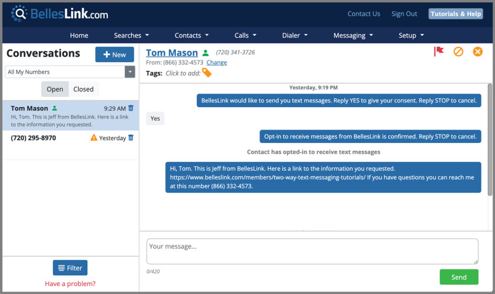This screenshot has width=495, height=294.
Task: Change the From number
Action: 217,62
